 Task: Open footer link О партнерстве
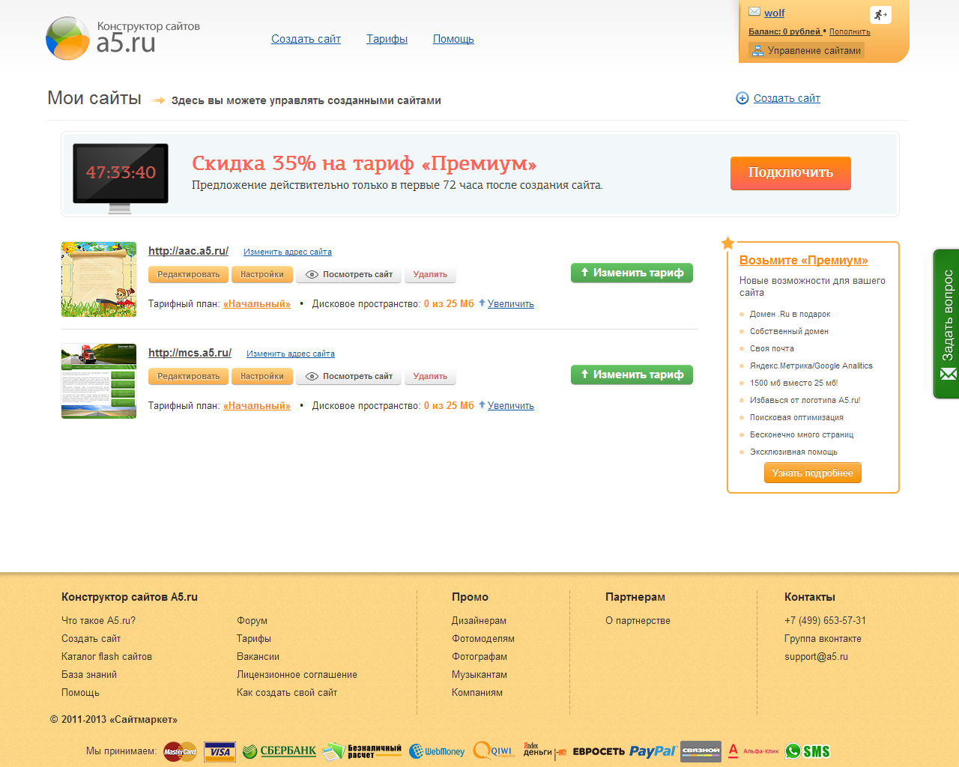click(x=638, y=621)
